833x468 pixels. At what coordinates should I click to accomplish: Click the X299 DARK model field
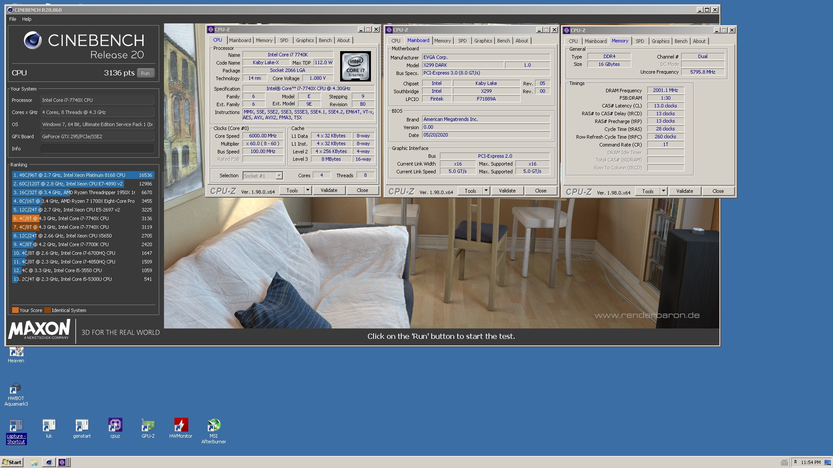click(463, 65)
